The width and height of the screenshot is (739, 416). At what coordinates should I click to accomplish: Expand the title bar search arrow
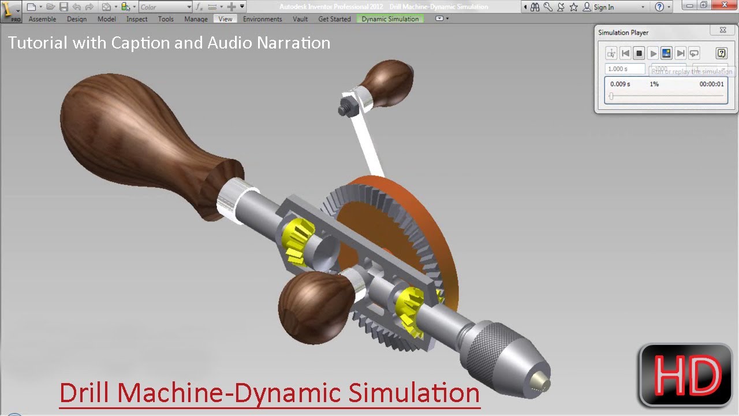tap(525, 7)
